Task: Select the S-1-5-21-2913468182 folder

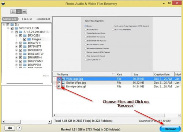Action: tap(37, 32)
